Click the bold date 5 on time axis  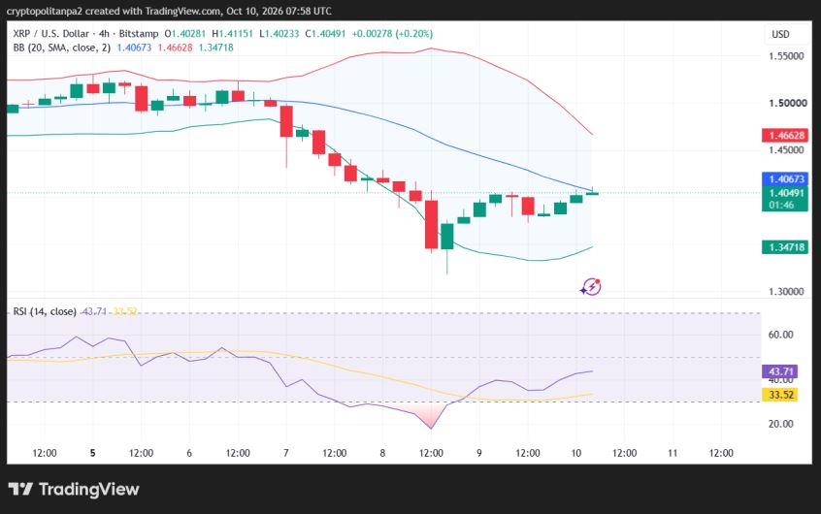92,453
